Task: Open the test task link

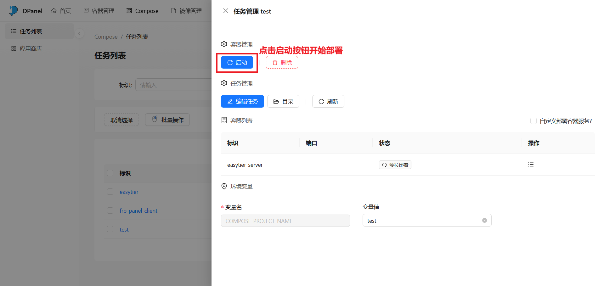Action: (x=124, y=230)
